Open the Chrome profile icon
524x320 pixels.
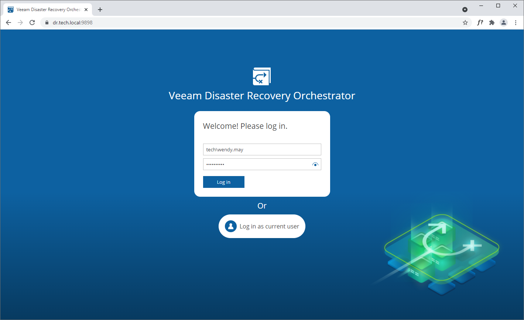tap(503, 22)
